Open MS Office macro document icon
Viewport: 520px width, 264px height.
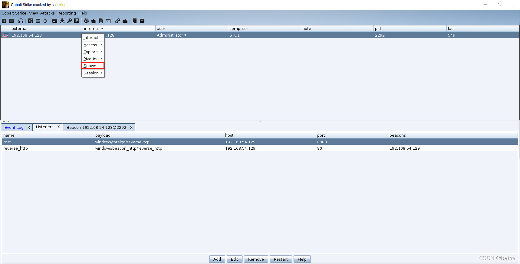(101, 21)
